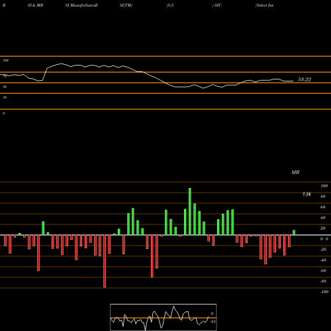Click the -60 label on the MR axis
The width and height of the screenshot is (331, 331).
(322, 271)
